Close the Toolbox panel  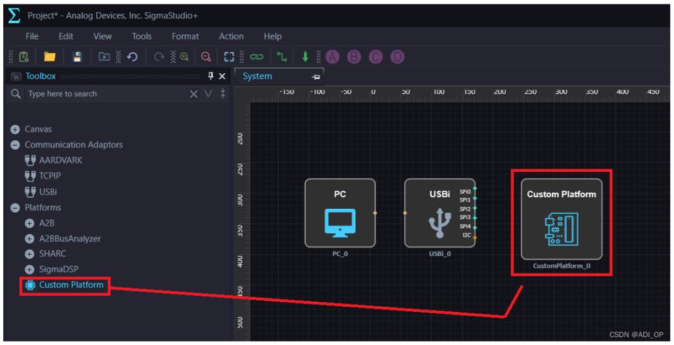click(x=222, y=77)
